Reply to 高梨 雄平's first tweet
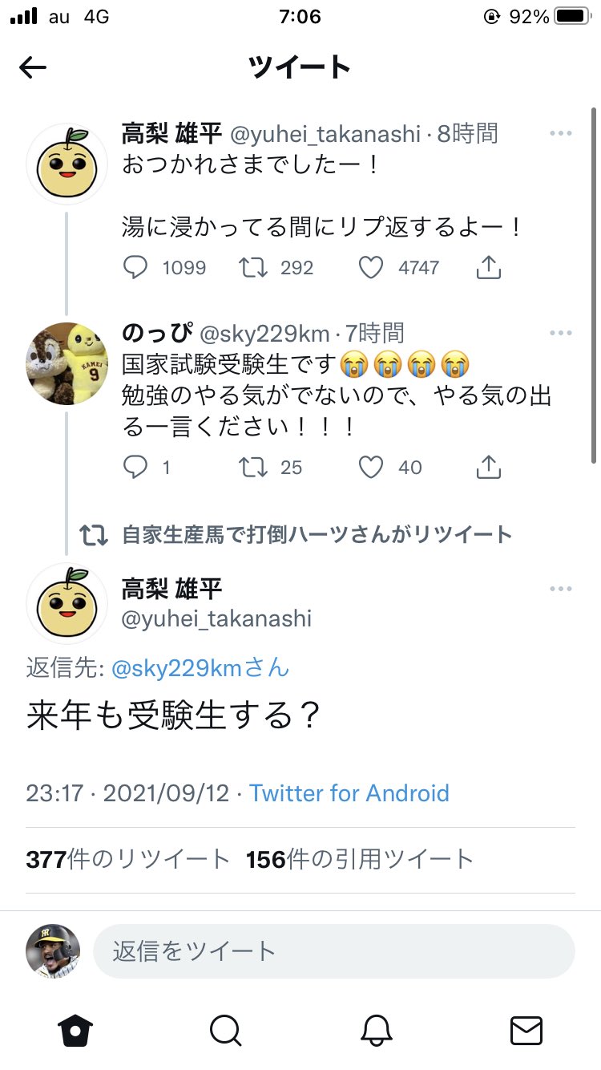This screenshot has height=1070, width=601. click(x=135, y=267)
